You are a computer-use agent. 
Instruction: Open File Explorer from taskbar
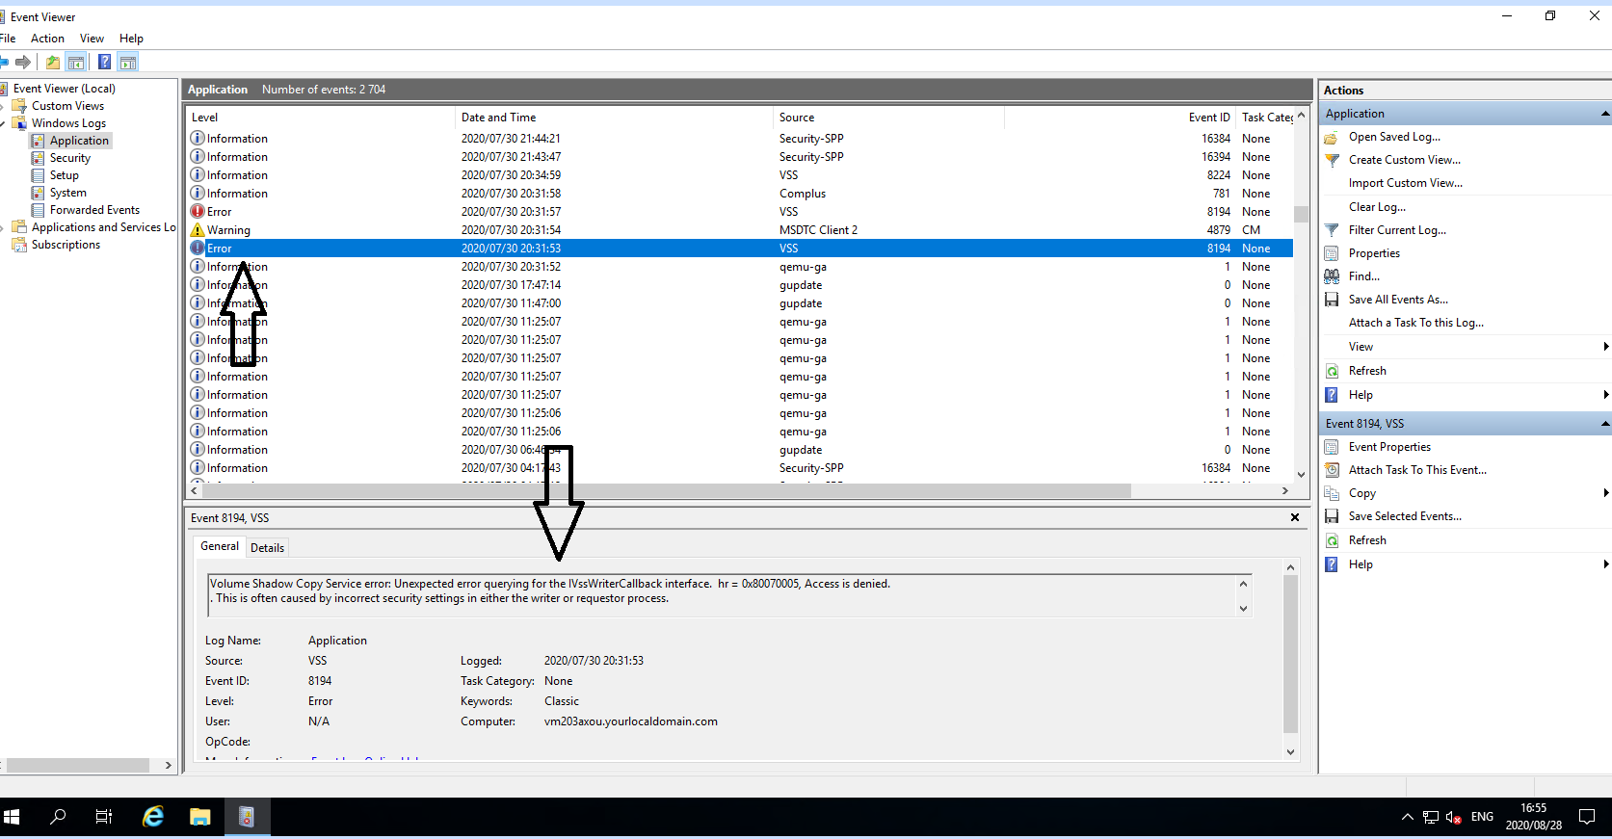click(x=200, y=817)
